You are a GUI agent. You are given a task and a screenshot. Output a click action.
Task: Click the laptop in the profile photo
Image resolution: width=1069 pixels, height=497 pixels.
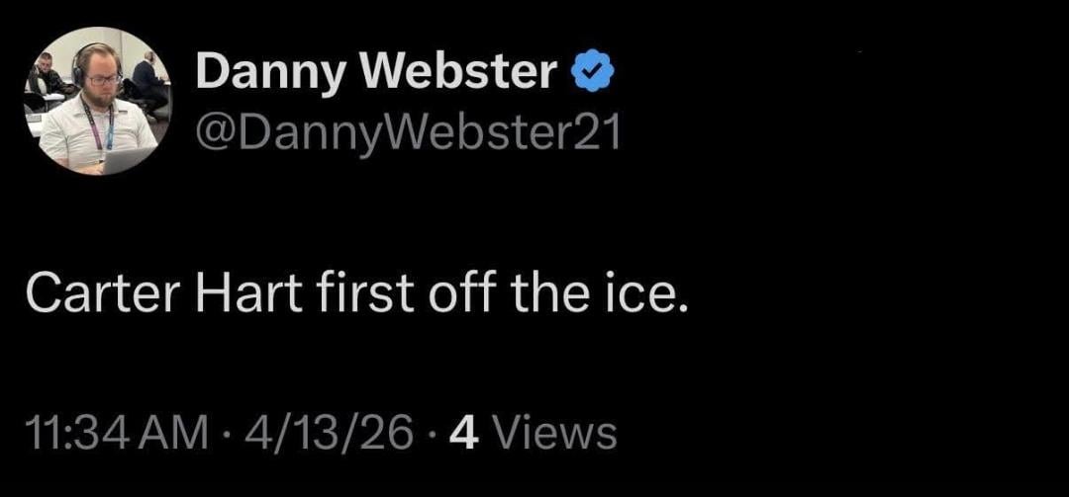[127, 158]
